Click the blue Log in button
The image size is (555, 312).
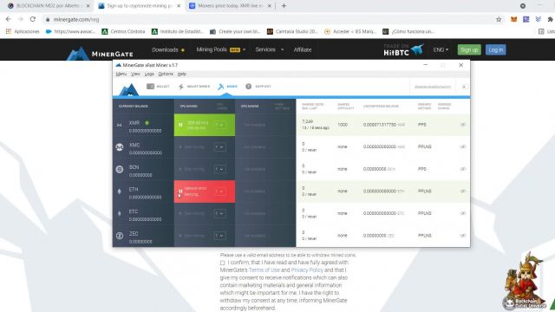click(x=495, y=50)
